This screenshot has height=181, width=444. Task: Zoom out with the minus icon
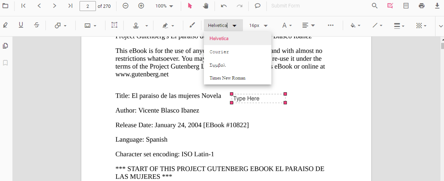[x=125, y=6]
